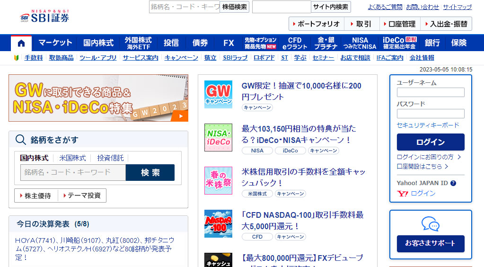Open セキュリティキーボード link
The image size is (484, 267).
click(428, 125)
